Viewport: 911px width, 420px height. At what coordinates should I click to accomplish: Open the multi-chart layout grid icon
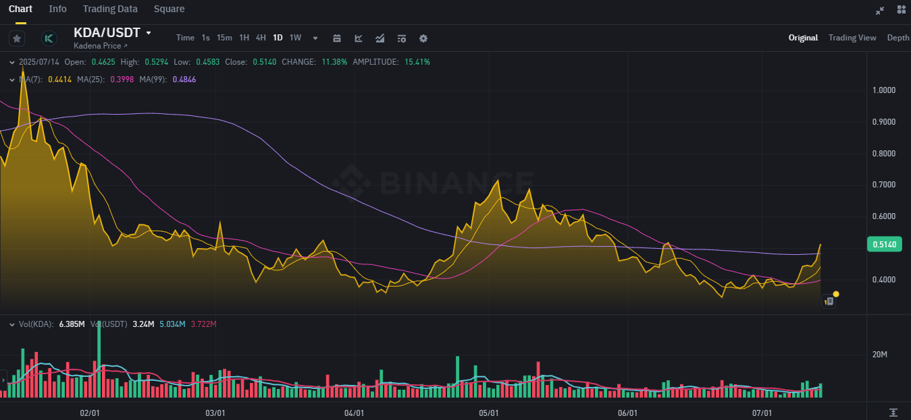click(901, 9)
